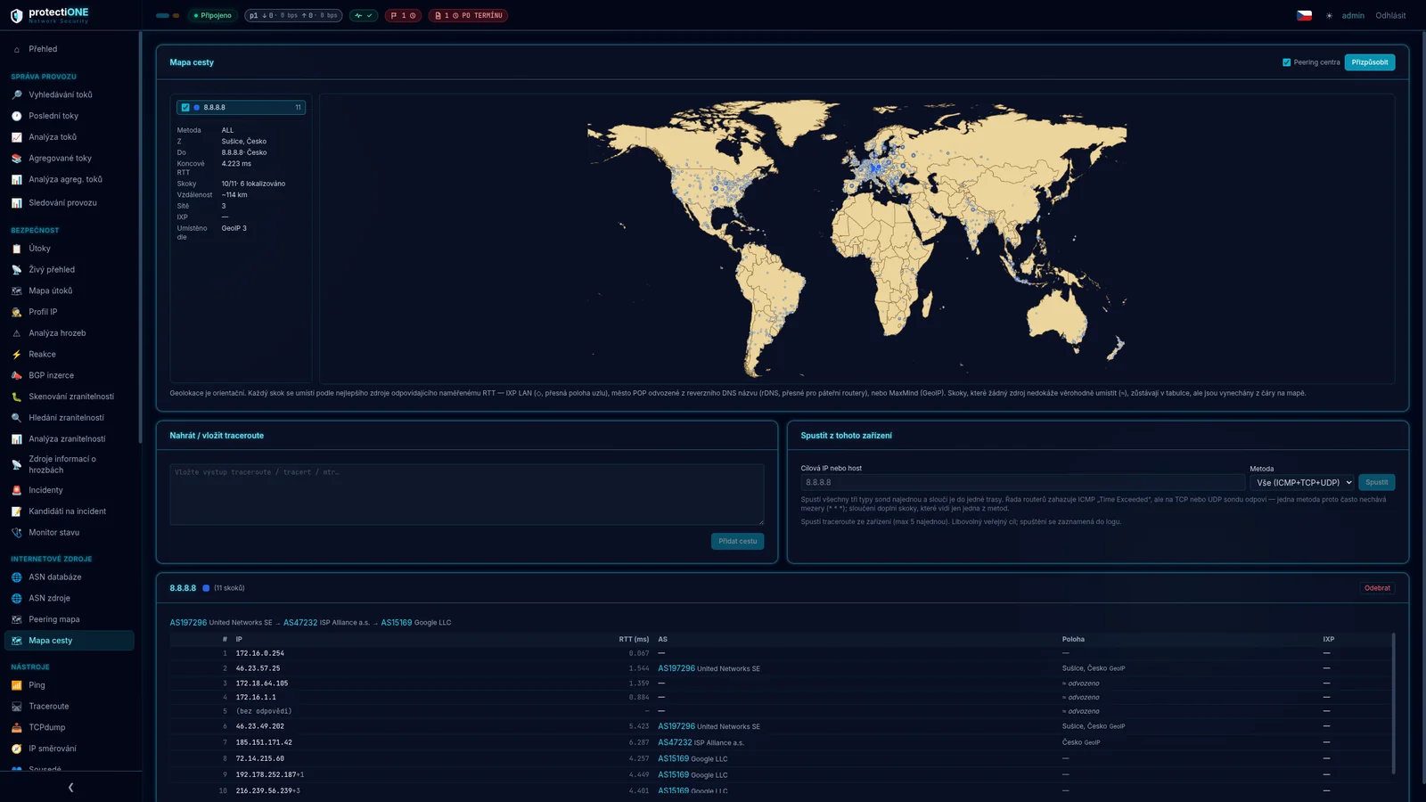Click the Odebrat button for 8.8.8.8
The width and height of the screenshot is (1426, 802).
(x=1377, y=588)
